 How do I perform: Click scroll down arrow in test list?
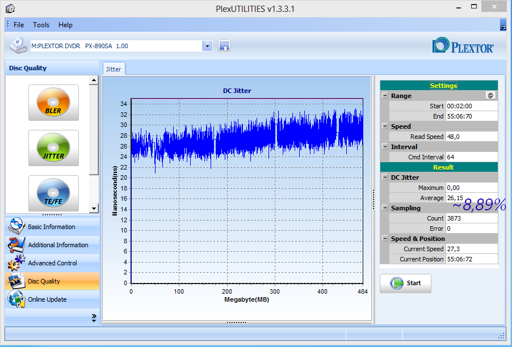(x=94, y=209)
